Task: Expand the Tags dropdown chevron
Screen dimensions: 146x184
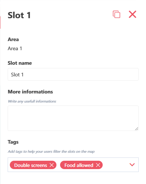Action: click(132, 165)
